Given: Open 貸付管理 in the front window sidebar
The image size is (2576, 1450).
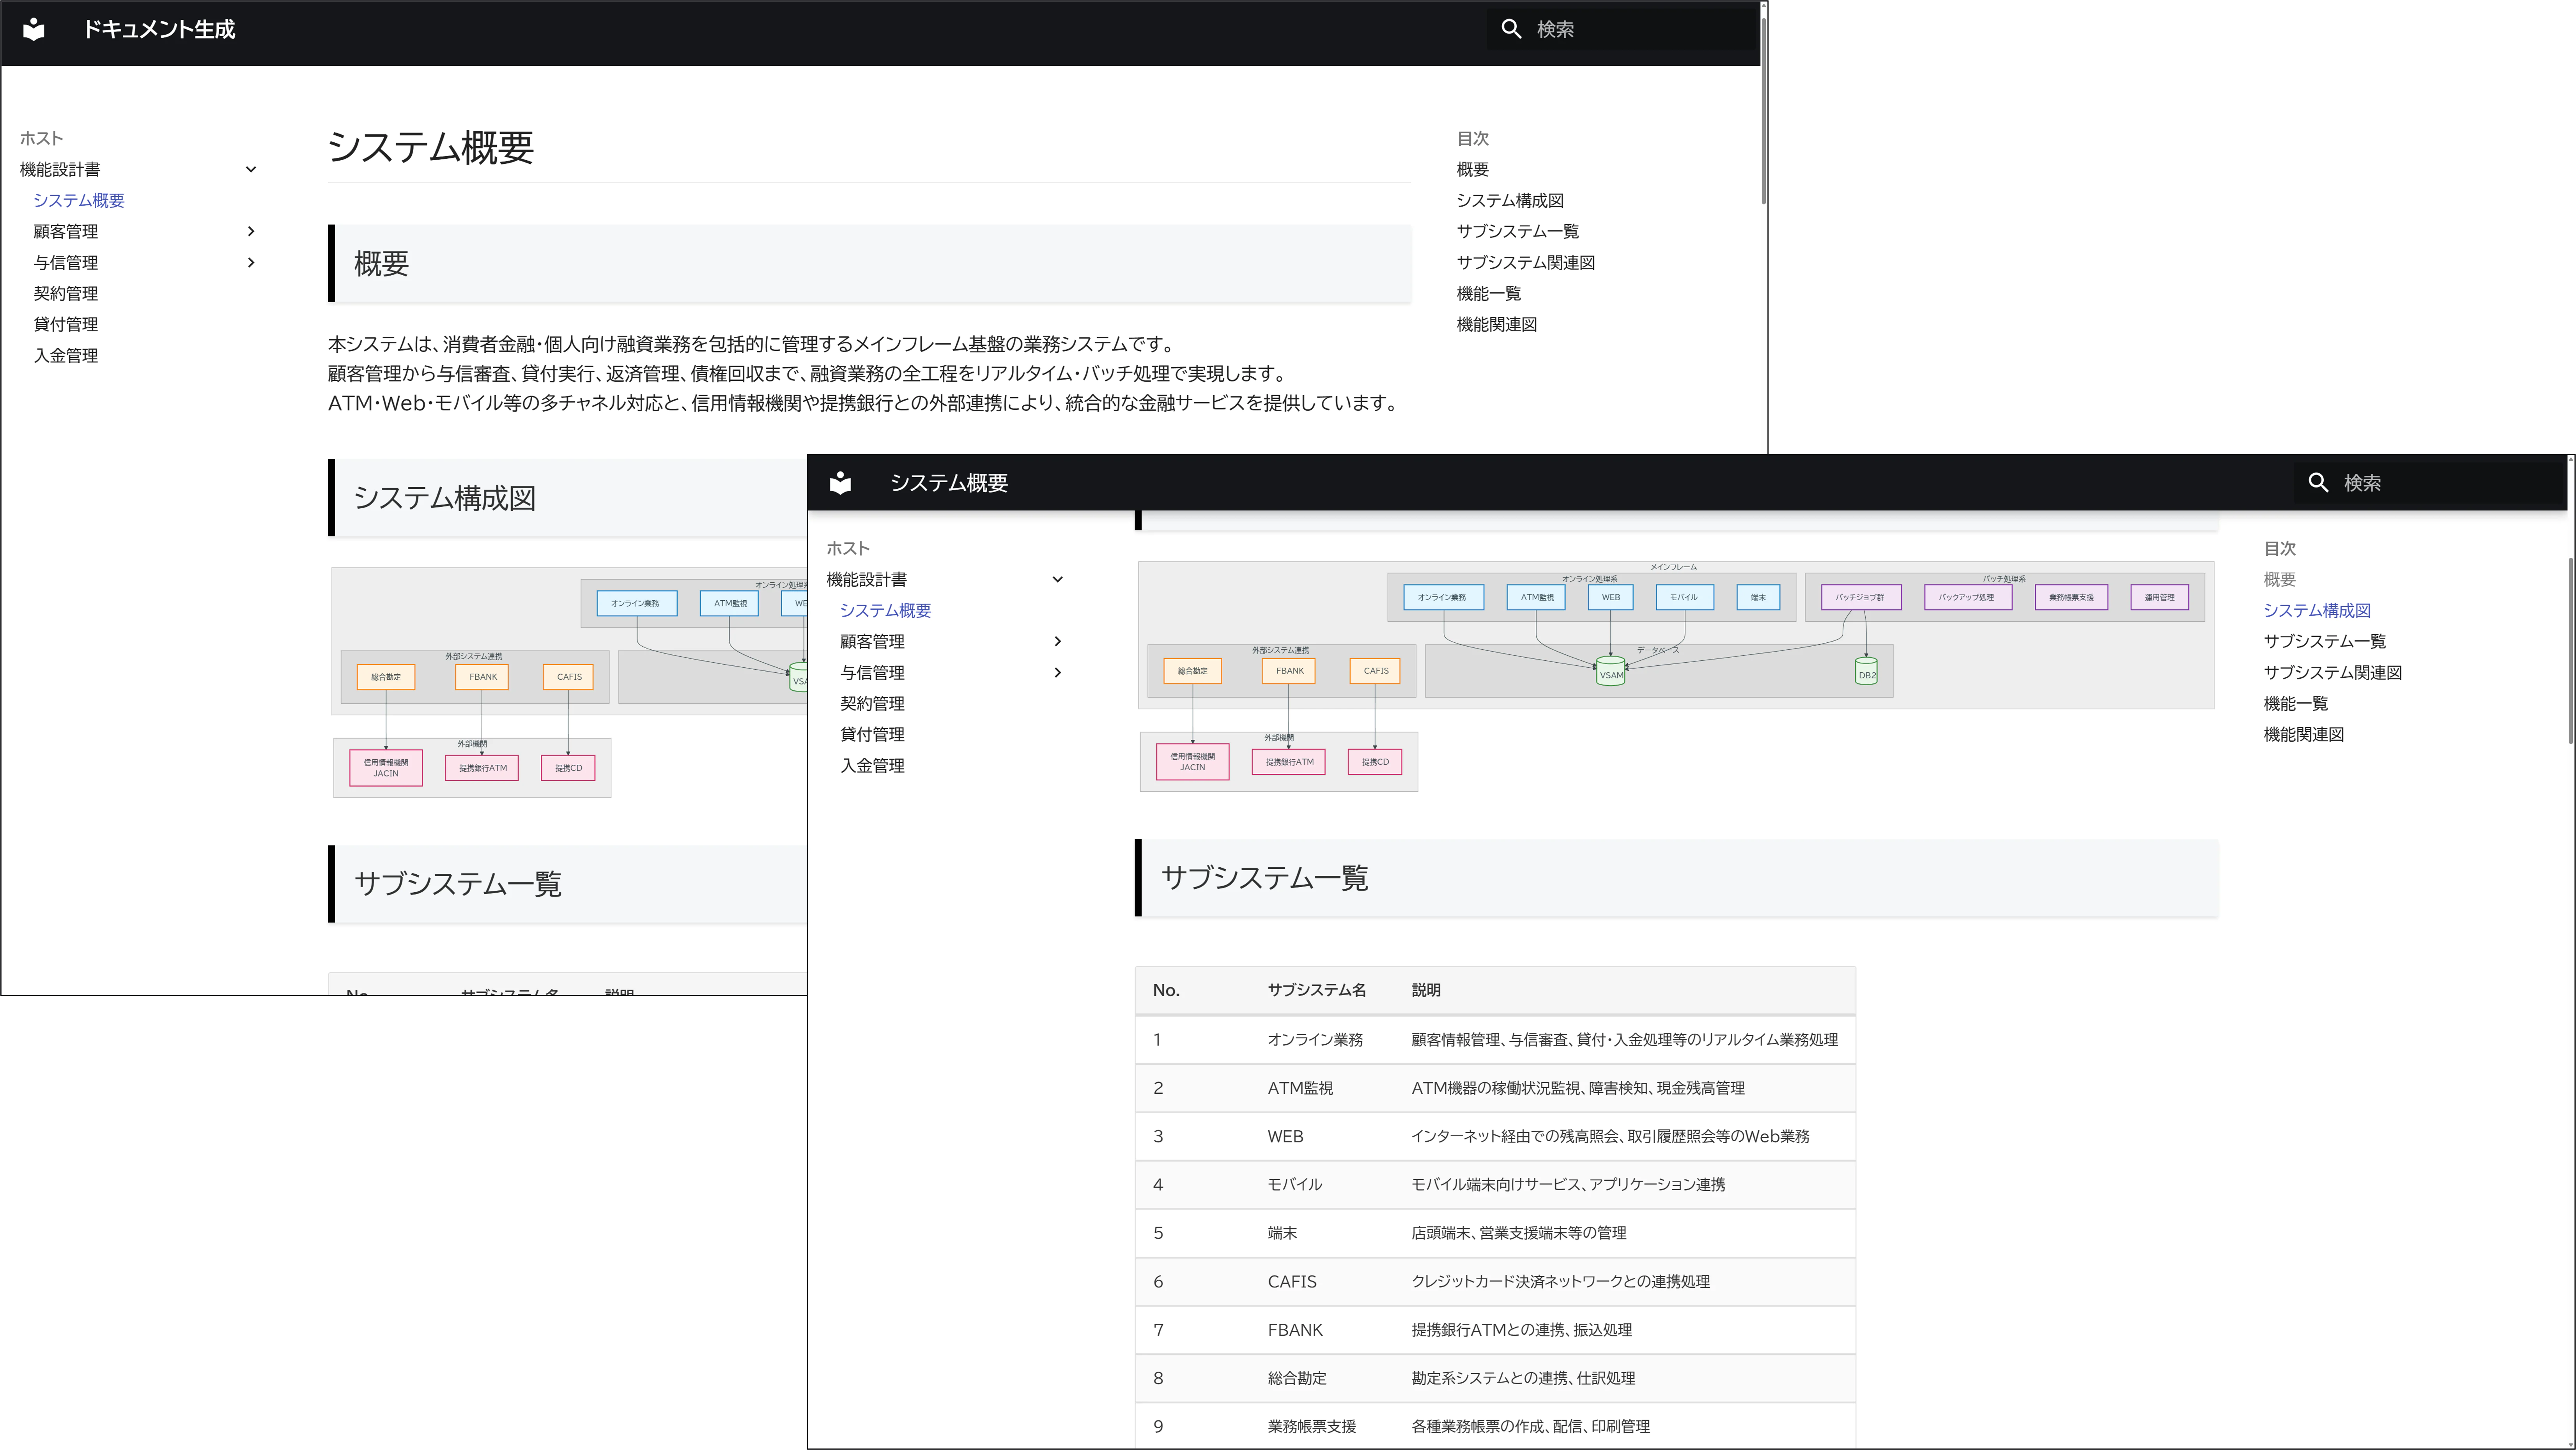Looking at the screenshot, I should (x=873, y=735).
